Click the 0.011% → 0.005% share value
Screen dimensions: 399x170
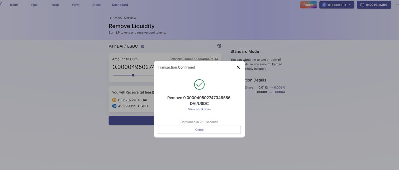coord(272,87)
